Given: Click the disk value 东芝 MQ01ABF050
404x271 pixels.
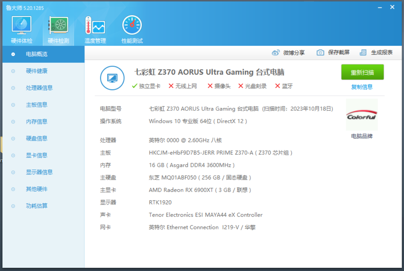Looking at the screenshot, I should 200,178.
